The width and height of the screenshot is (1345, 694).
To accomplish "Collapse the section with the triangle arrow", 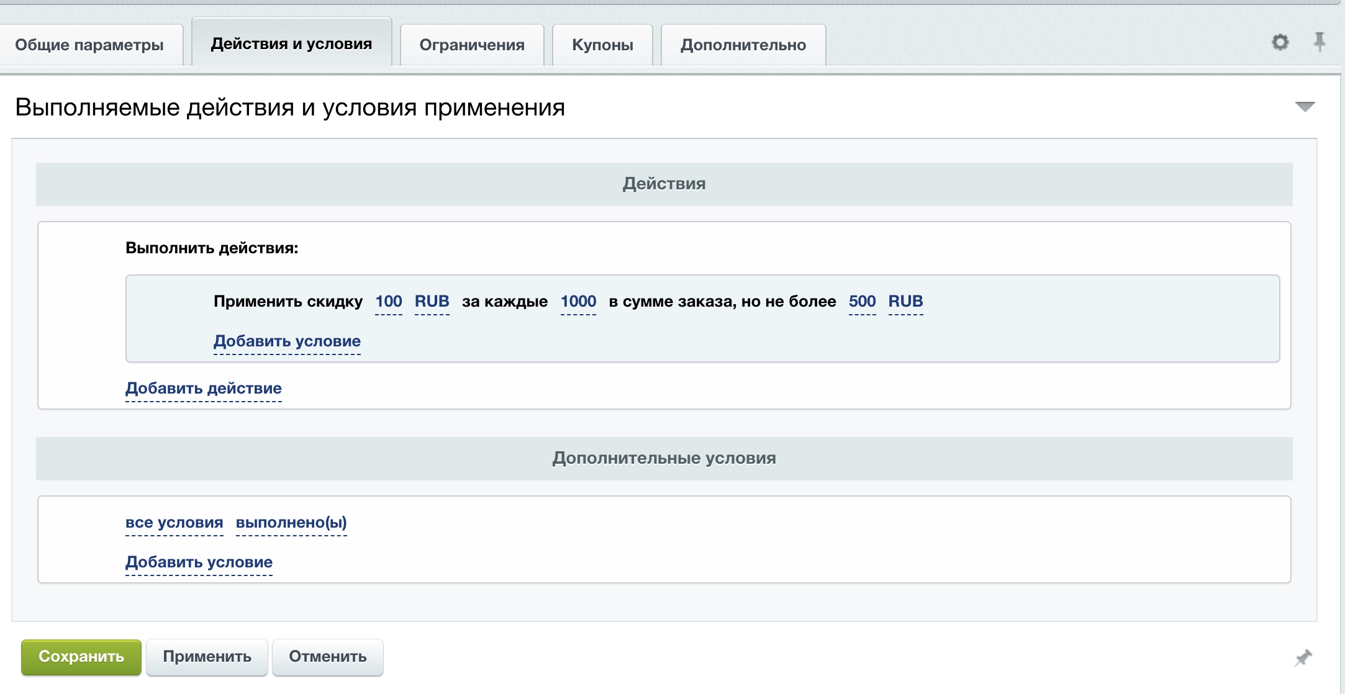I will click(1305, 107).
